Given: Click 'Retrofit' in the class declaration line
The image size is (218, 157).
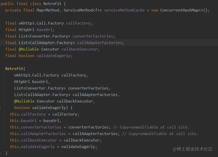Looking at the screenshot, I should pos(52,4).
